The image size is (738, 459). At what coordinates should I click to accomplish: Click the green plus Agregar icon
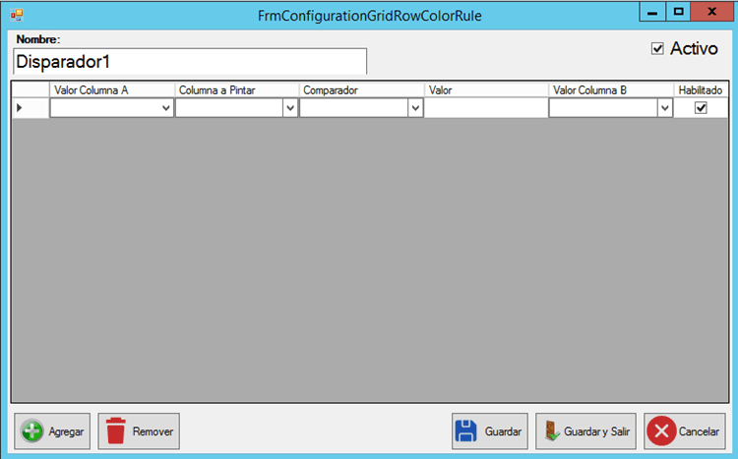tap(32, 431)
